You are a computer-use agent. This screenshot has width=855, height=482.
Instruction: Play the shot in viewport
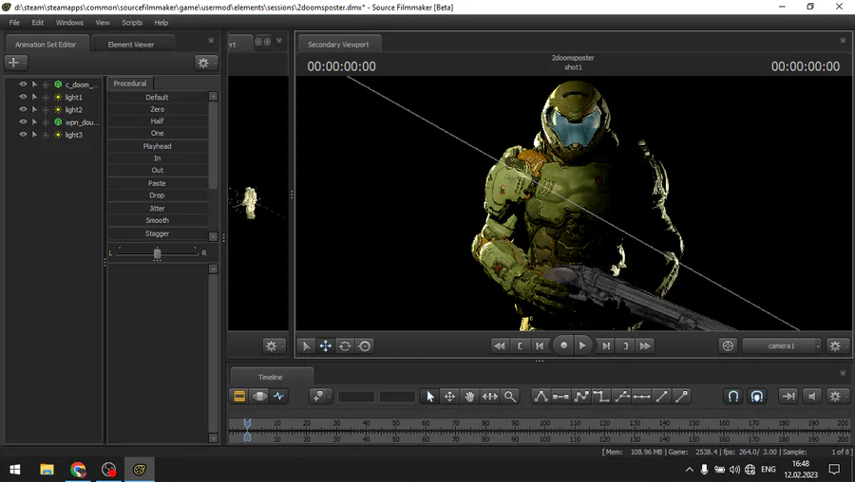pos(583,345)
